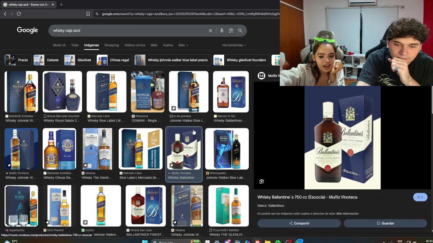Click the Compartir share button
This screenshot has width=433, height=243.
coord(299,223)
